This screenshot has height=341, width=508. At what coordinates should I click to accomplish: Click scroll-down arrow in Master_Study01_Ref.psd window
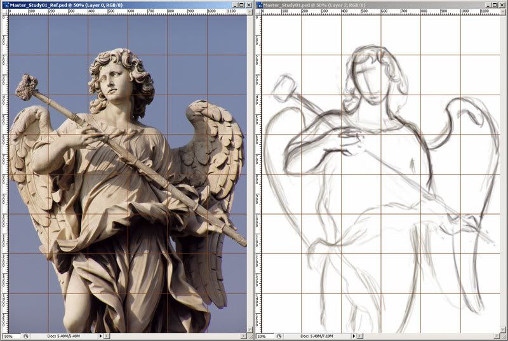coord(250,330)
